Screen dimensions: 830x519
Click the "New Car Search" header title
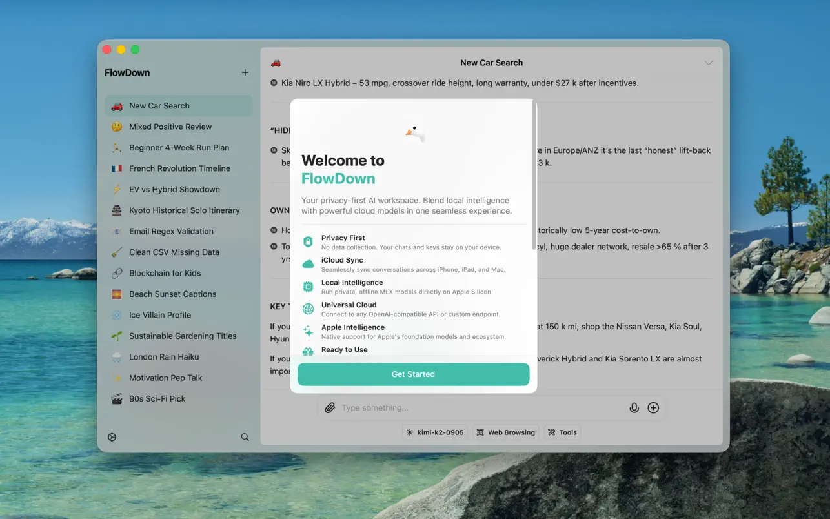coord(492,63)
